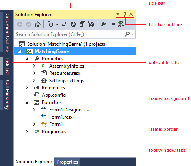
Task: Open search options dropdown arrow
Action: click(x=133, y=34)
